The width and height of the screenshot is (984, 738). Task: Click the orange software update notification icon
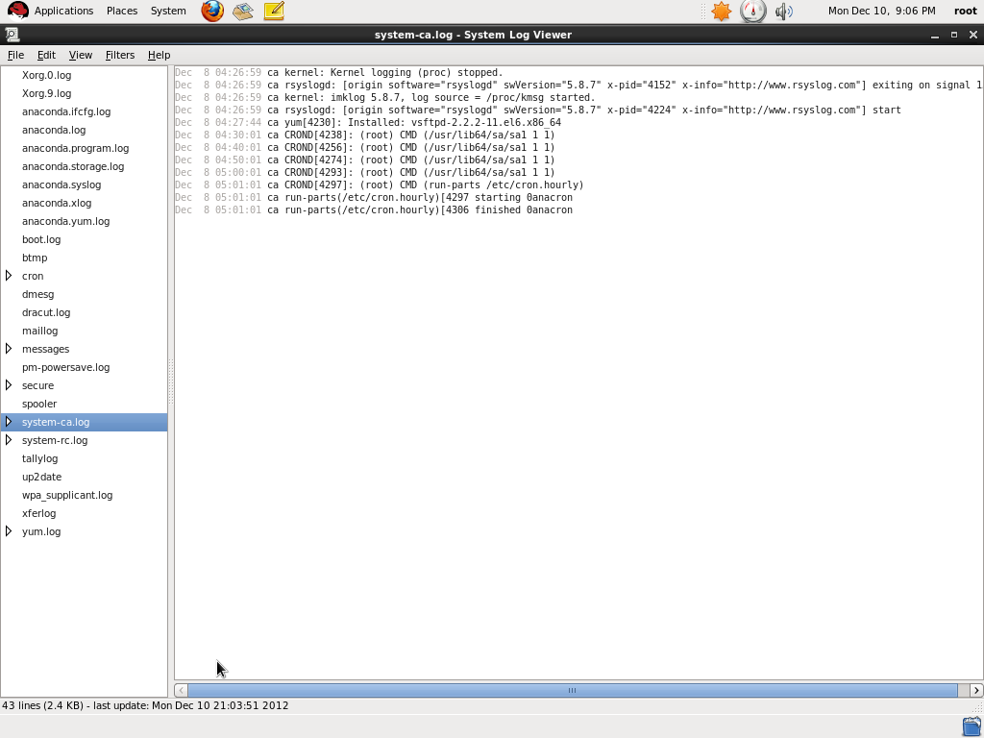coord(721,11)
